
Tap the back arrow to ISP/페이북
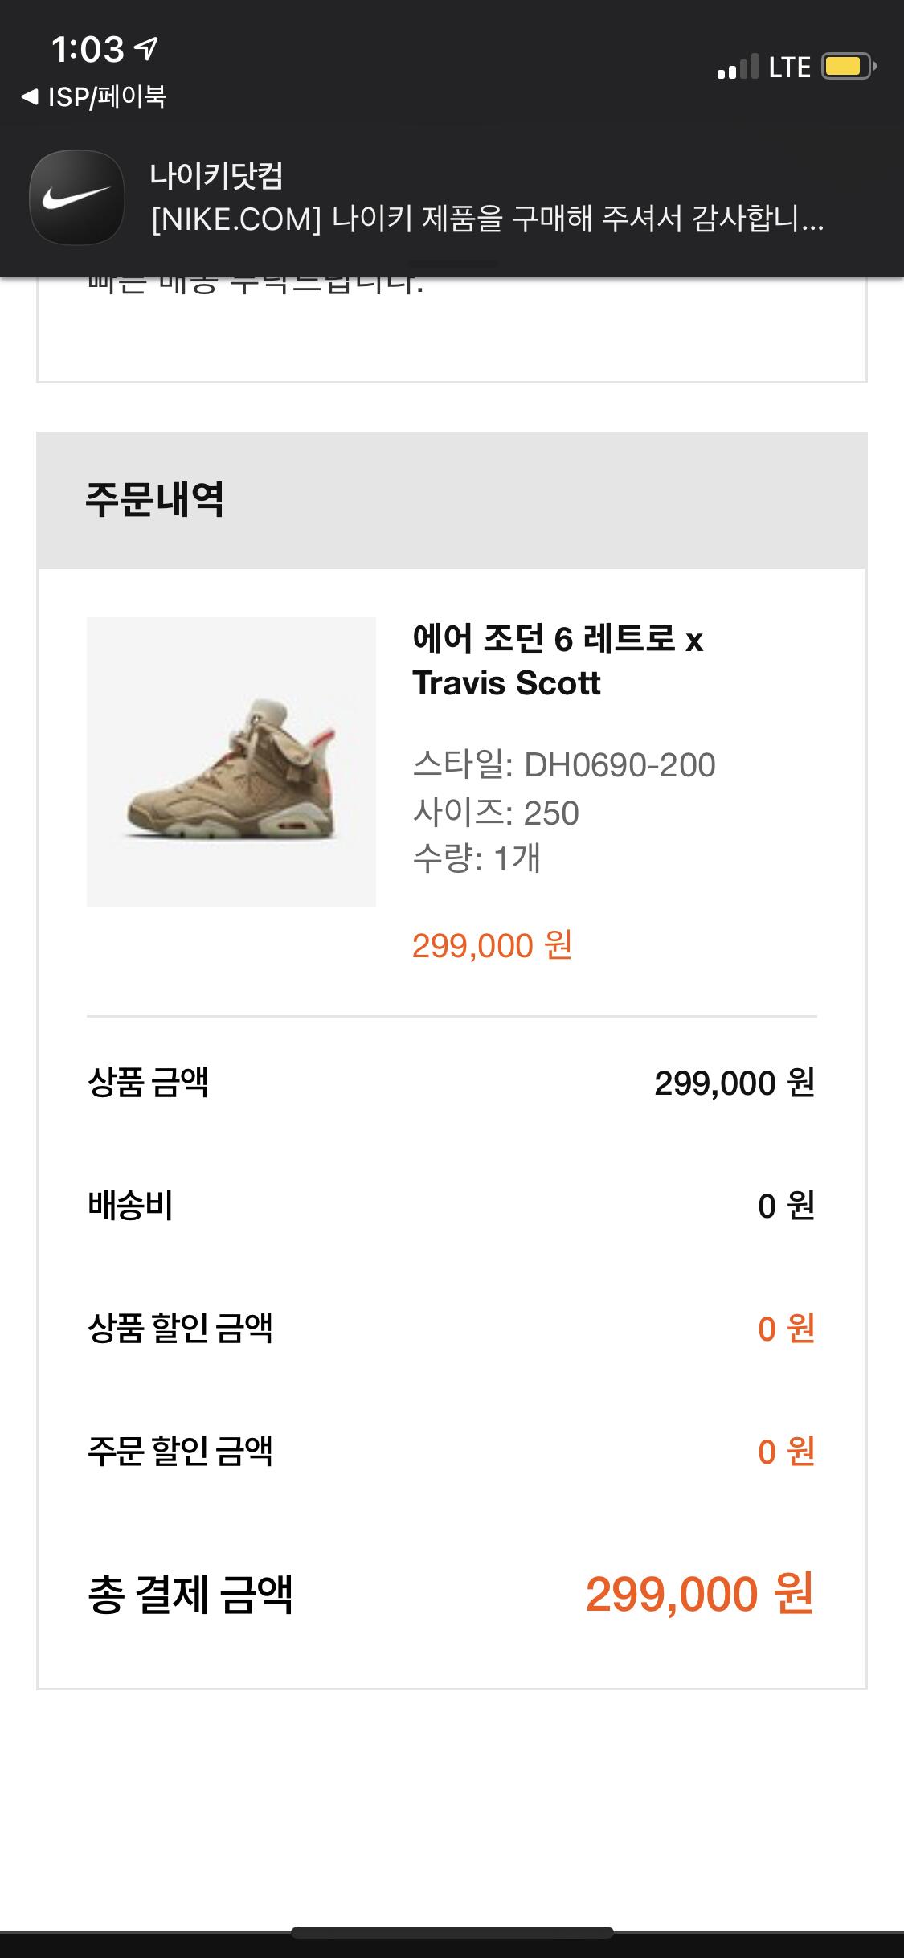[x=31, y=97]
